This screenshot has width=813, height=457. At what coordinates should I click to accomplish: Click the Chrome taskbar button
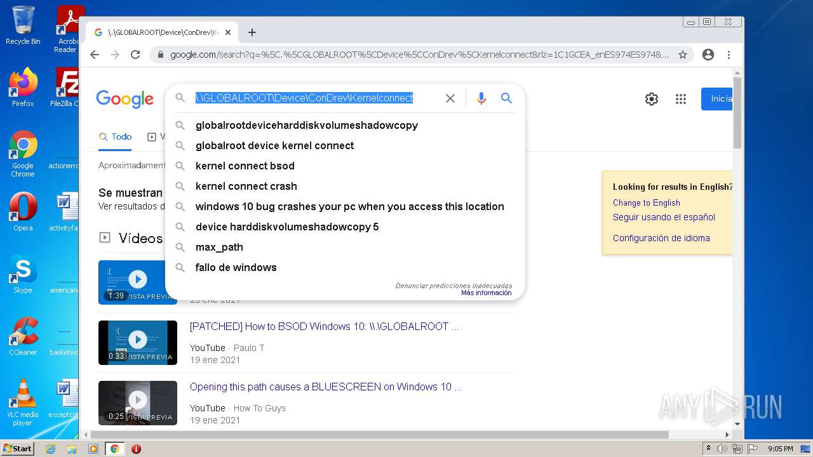pyautogui.click(x=114, y=449)
